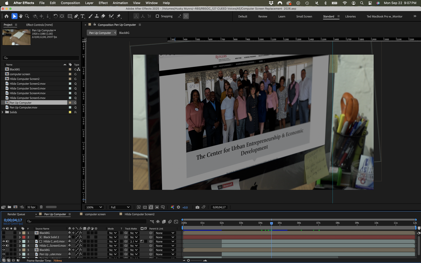Enable the Snapping checkbox
Screen dimensions: 421x263
click(x=157, y=16)
